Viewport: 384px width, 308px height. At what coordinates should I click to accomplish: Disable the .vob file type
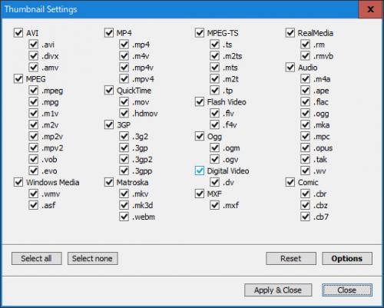tap(34, 159)
